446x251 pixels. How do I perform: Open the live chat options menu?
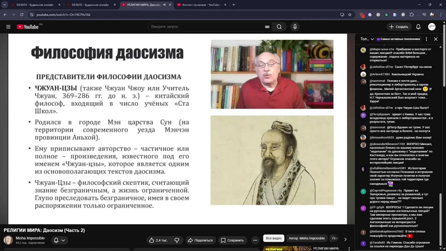[426, 39]
